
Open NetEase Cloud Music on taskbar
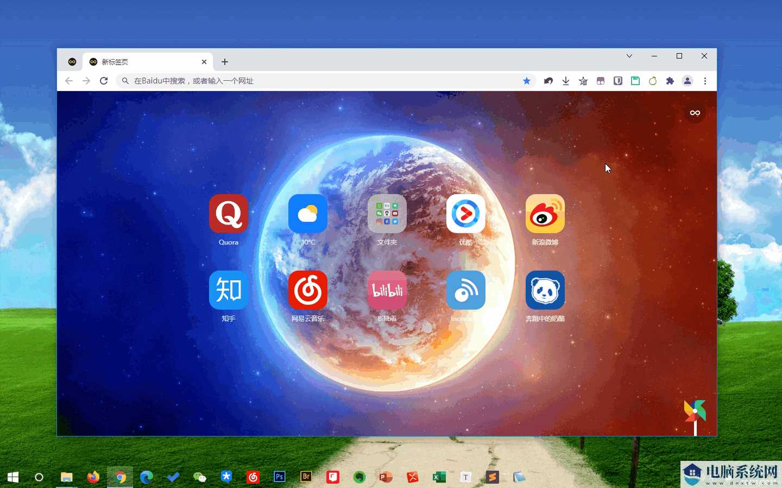tap(253, 477)
